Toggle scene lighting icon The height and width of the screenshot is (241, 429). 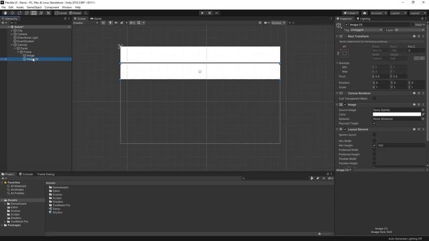click(x=110, y=23)
